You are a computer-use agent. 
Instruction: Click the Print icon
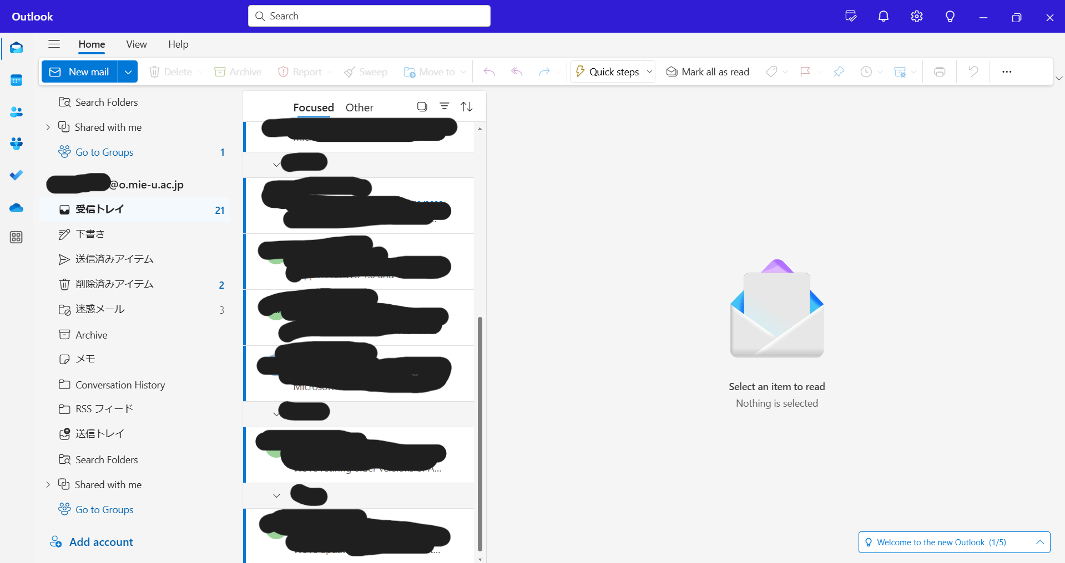click(940, 71)
